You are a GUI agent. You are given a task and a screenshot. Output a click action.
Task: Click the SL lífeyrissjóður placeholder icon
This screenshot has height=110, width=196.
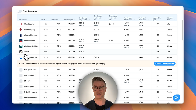pos(21,70)
